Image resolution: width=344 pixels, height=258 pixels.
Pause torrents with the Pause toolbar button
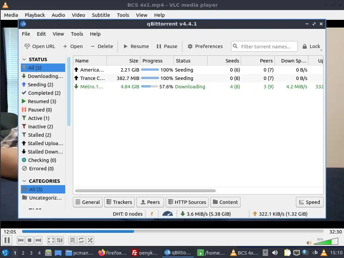(167, 46)
